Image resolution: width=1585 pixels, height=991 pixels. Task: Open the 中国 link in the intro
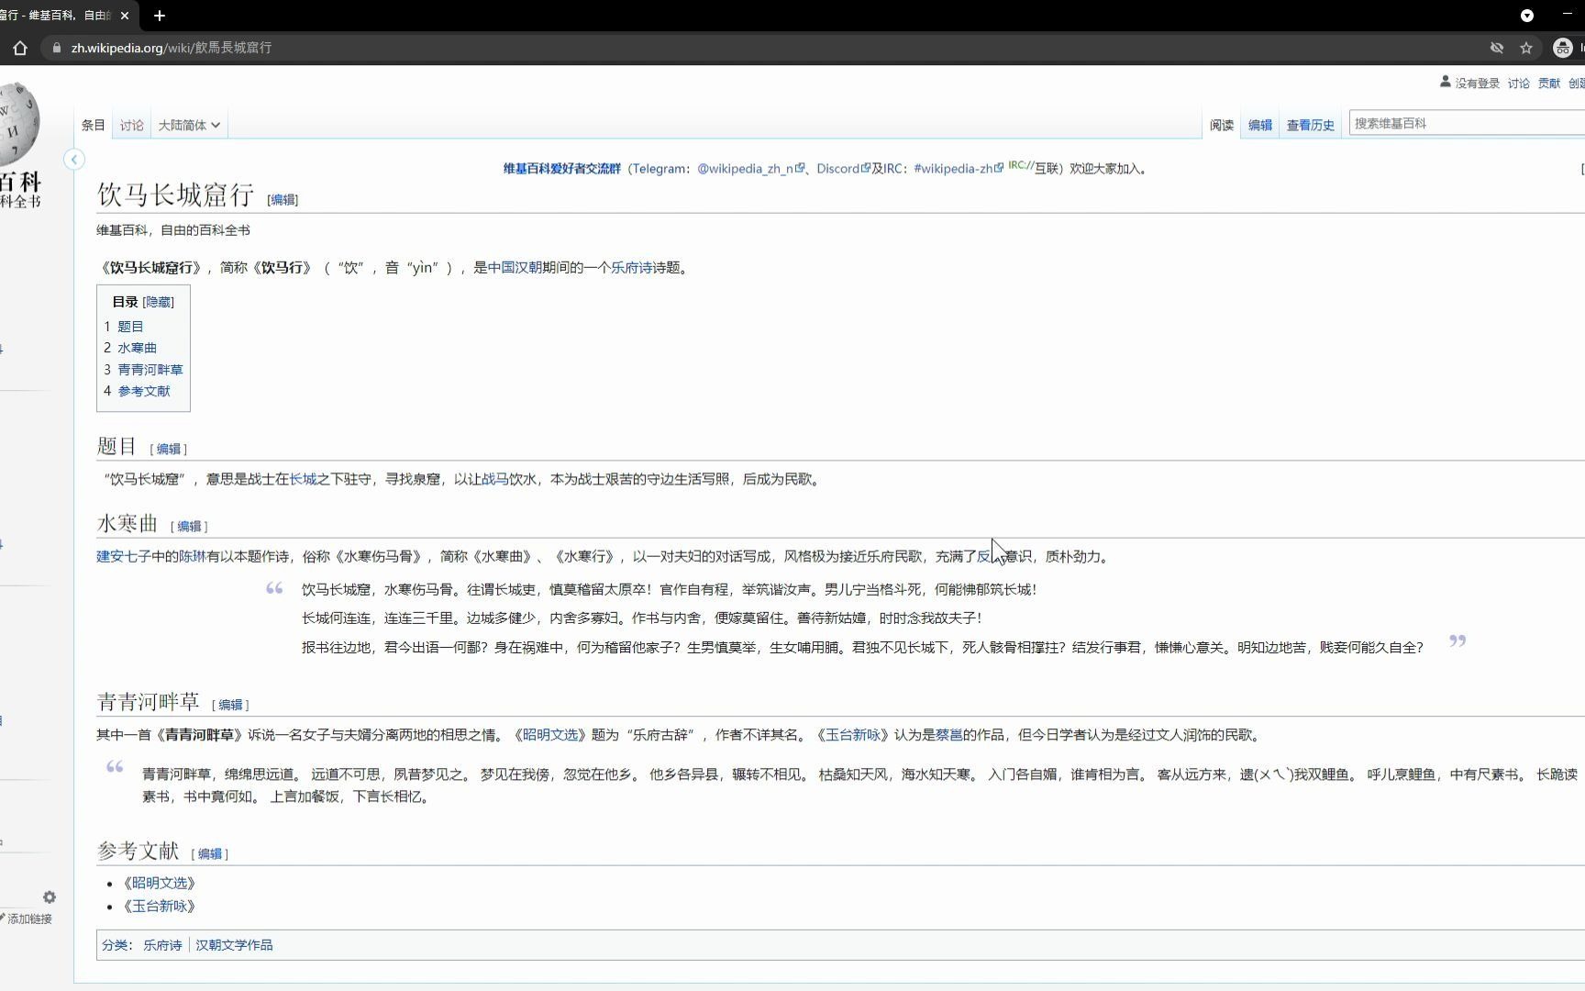coord(501,268)
